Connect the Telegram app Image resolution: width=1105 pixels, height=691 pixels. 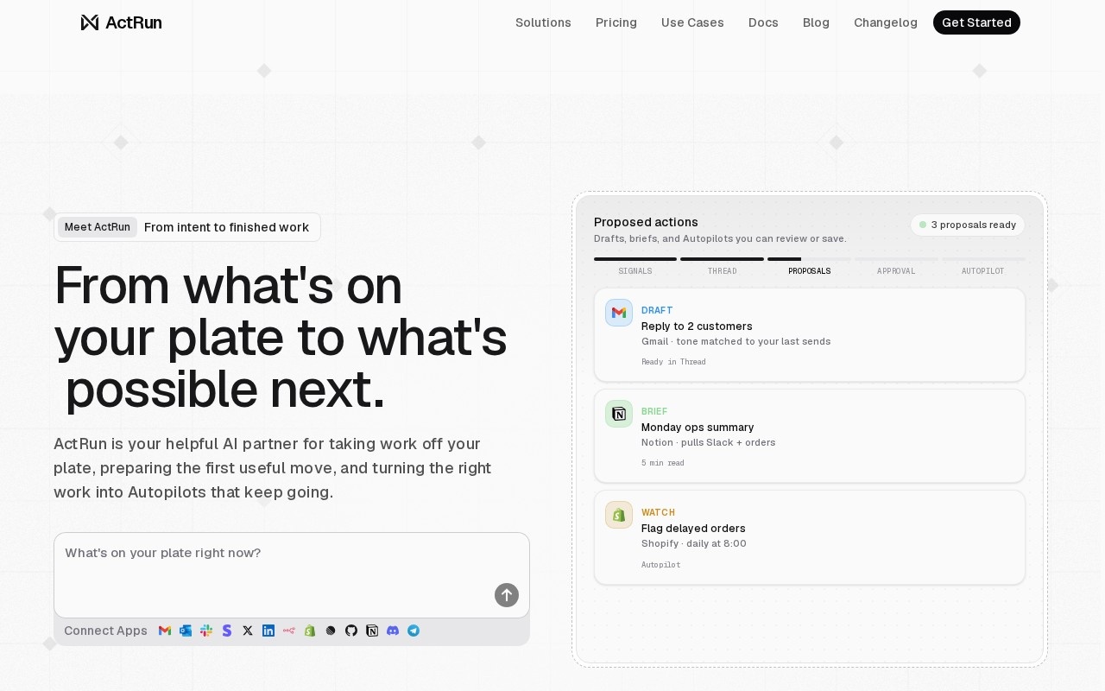414,631
